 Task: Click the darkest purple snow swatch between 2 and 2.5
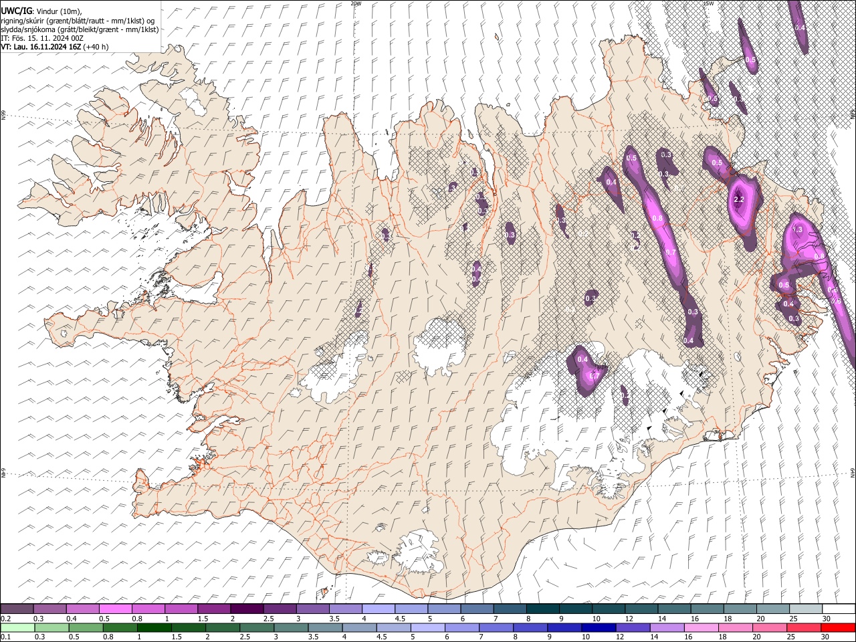(x=247, y=609)
